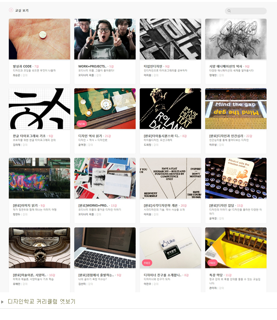Open the 타입디자인 course title
The width and height of the screenshot is (277, 320).
coord(153,66)
